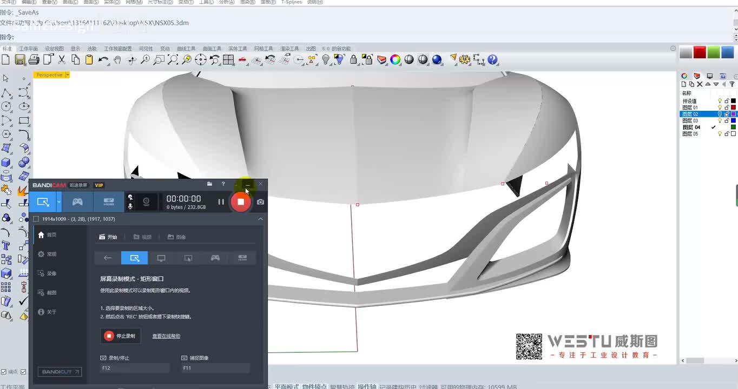The image size is (738, 389).
Task: Toggle visibility bulb of 图层 02
Action: 720,114
